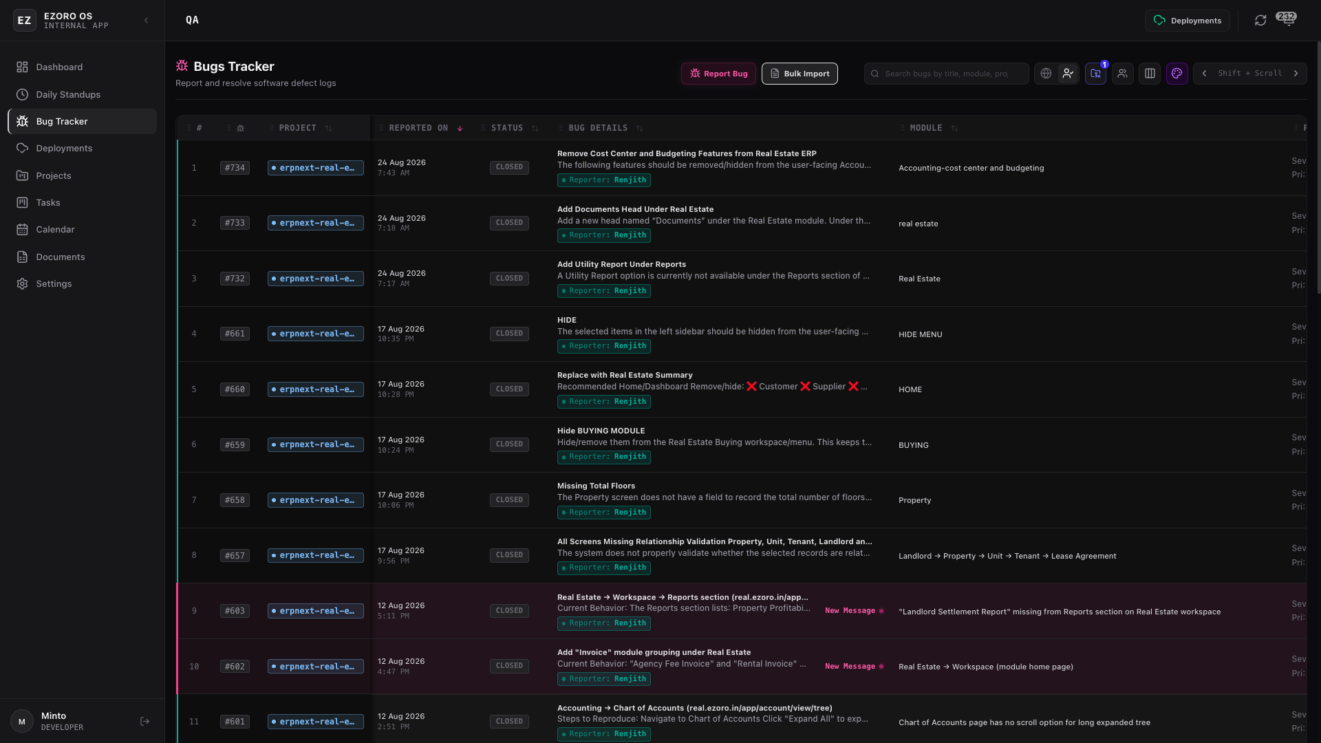Click the EZ logo in the sidebar
The image size is (1321, 743).
24,21
